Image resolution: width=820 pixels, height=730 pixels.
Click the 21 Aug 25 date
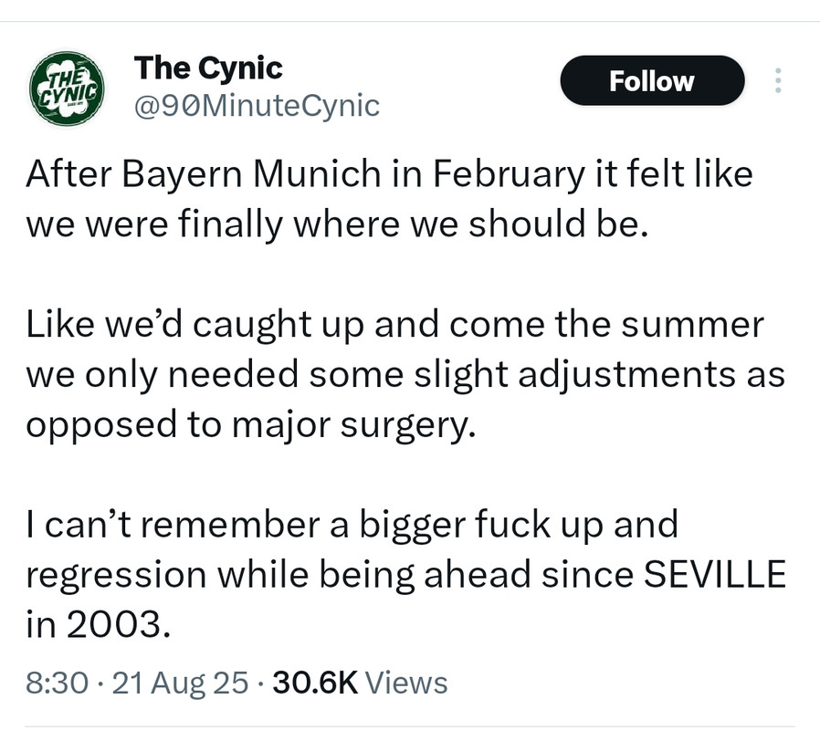pos(180,683)
